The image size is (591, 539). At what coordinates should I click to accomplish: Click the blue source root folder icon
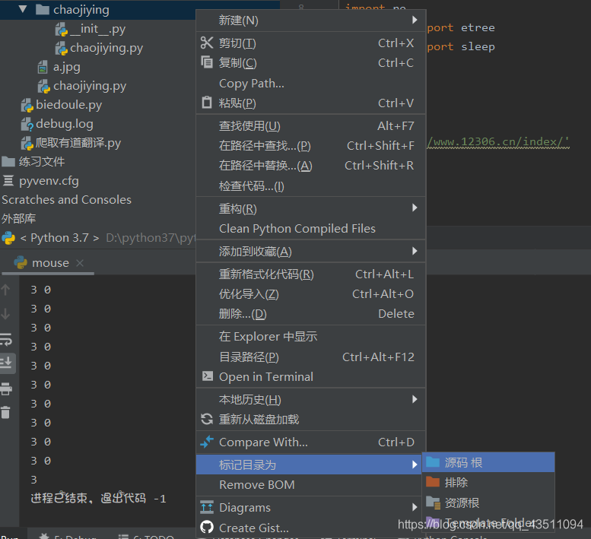pos(433,461)
